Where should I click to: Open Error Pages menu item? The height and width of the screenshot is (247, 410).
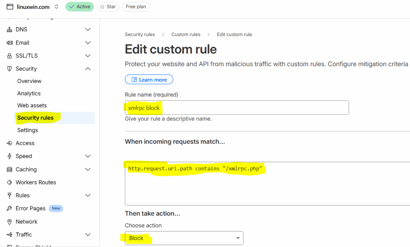pos(30,209)
